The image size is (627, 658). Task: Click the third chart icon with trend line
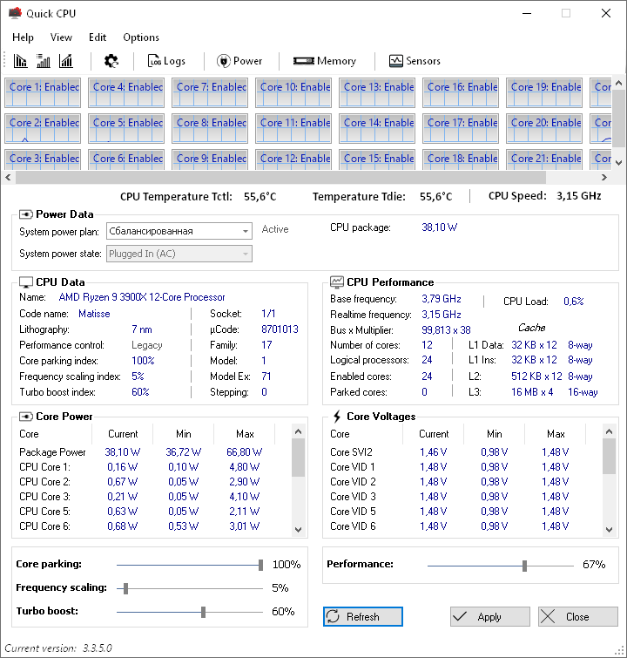pos(66,61)
